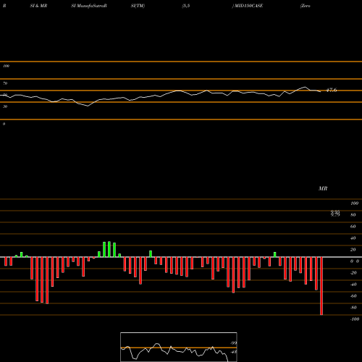Click the last, longest red MR bar
Image resolution: width=362 pixels, height=362 pixels.
pyautogui.click(x=321, y=286)
